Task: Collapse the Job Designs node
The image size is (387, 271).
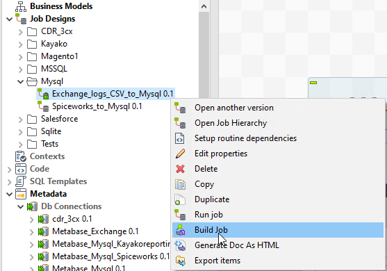Action: click(x=9, y=19)
